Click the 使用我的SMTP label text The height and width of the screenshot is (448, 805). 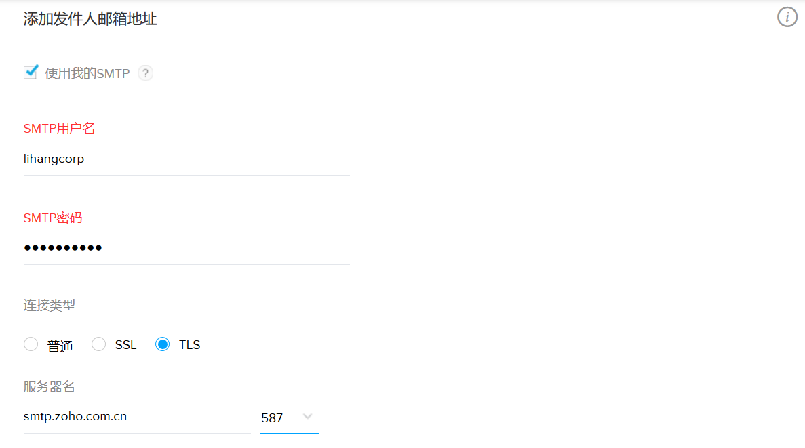(87, 73)
